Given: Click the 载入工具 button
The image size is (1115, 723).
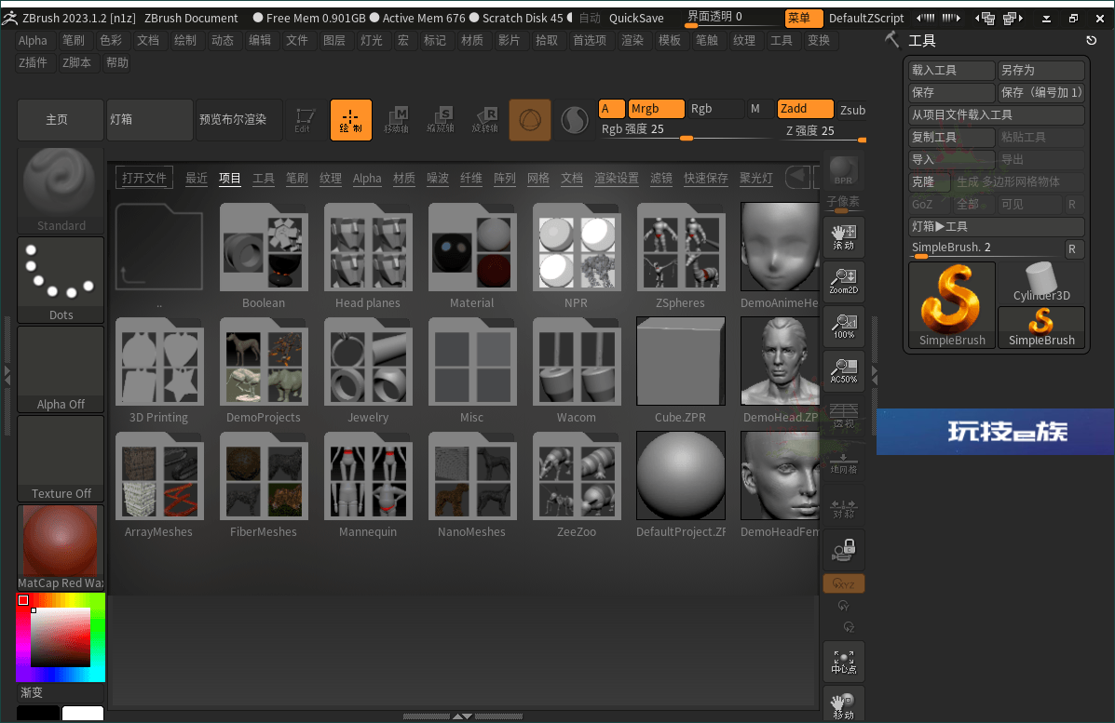Looking at the screenshot, I should (x=952, y=71).
